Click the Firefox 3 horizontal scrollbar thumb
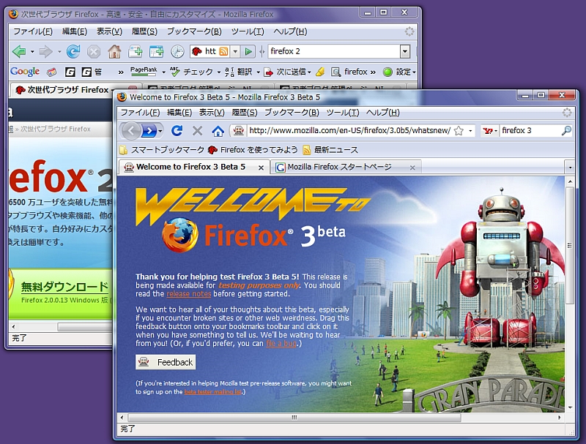The width and height of the screenshot is (586, 444). click(x=294, y=418)
